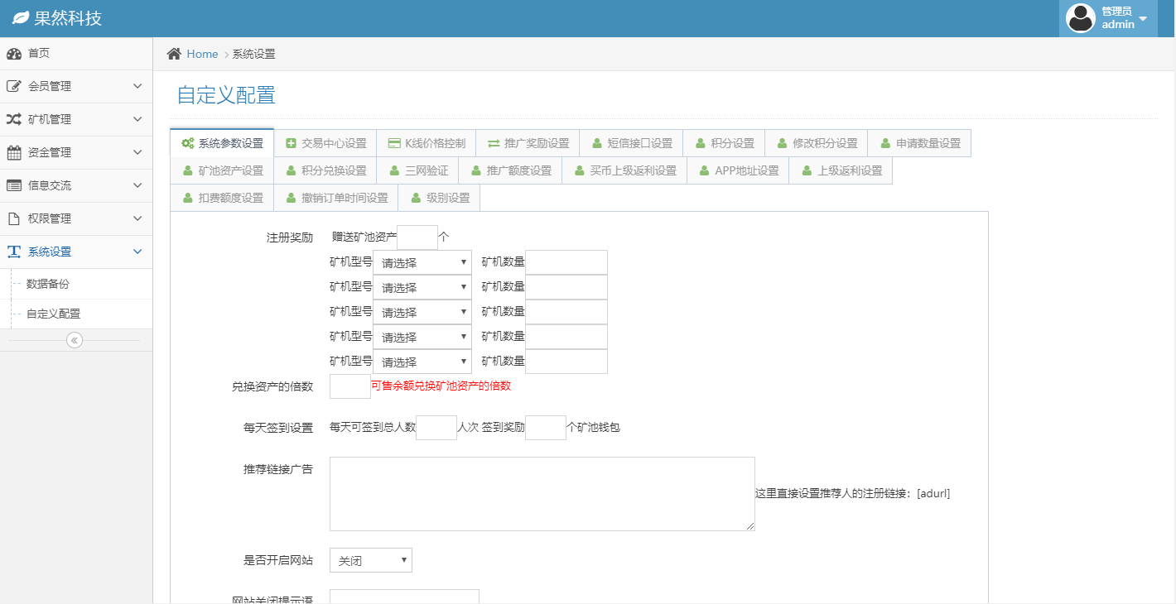Open the first 矿机型号 dropdown
This screenshot has width=1176, height=604.
pos(422,262)
